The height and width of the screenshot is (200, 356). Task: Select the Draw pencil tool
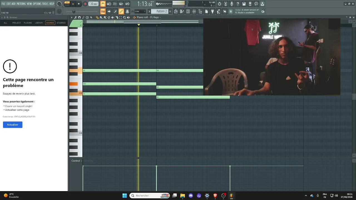[97, 17]
